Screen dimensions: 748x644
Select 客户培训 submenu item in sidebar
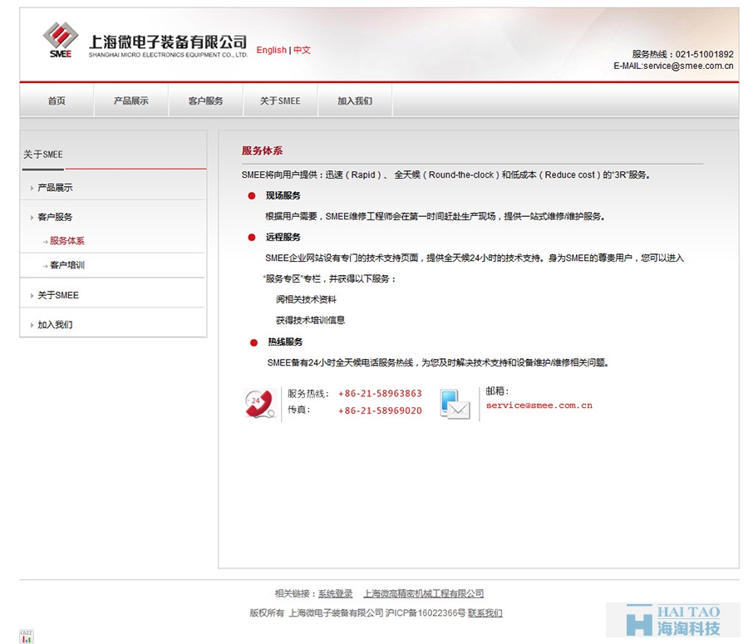[x=66, y=265]
